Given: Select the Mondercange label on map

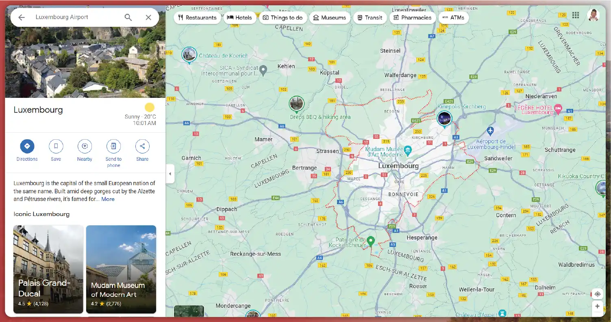Looking at the screenshot, I should (x=233, y=306).
